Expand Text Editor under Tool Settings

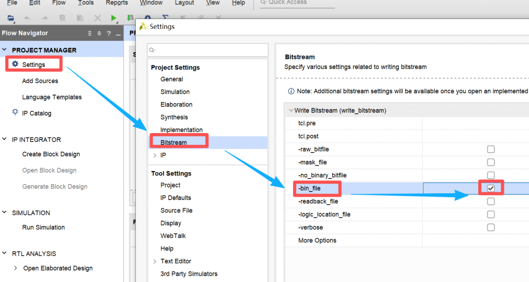click(x=154, y=261)
